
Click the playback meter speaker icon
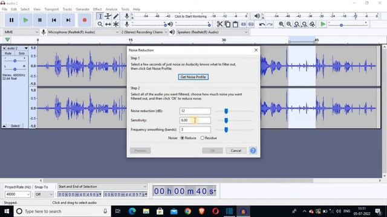[x=257, y=16]
